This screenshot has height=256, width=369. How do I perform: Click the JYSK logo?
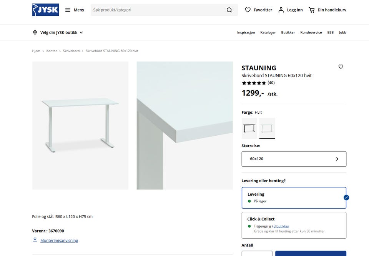tap(45, 10)
